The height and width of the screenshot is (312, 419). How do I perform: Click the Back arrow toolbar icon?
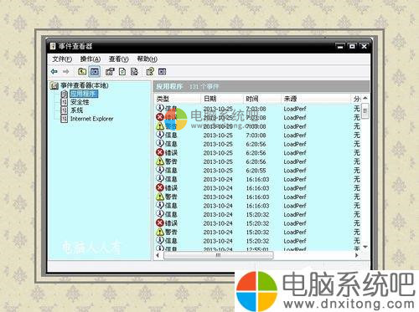[x=54, y=72]
